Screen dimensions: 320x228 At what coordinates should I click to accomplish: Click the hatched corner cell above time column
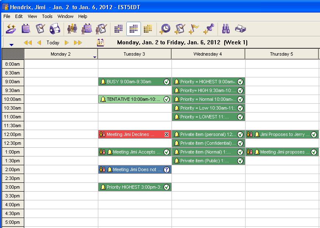[x=13, y=54]
